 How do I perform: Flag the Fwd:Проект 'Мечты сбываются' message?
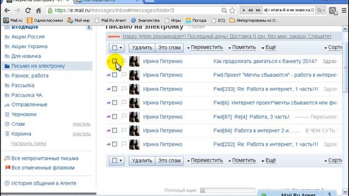pyautogui.click(x=124, y=75)
